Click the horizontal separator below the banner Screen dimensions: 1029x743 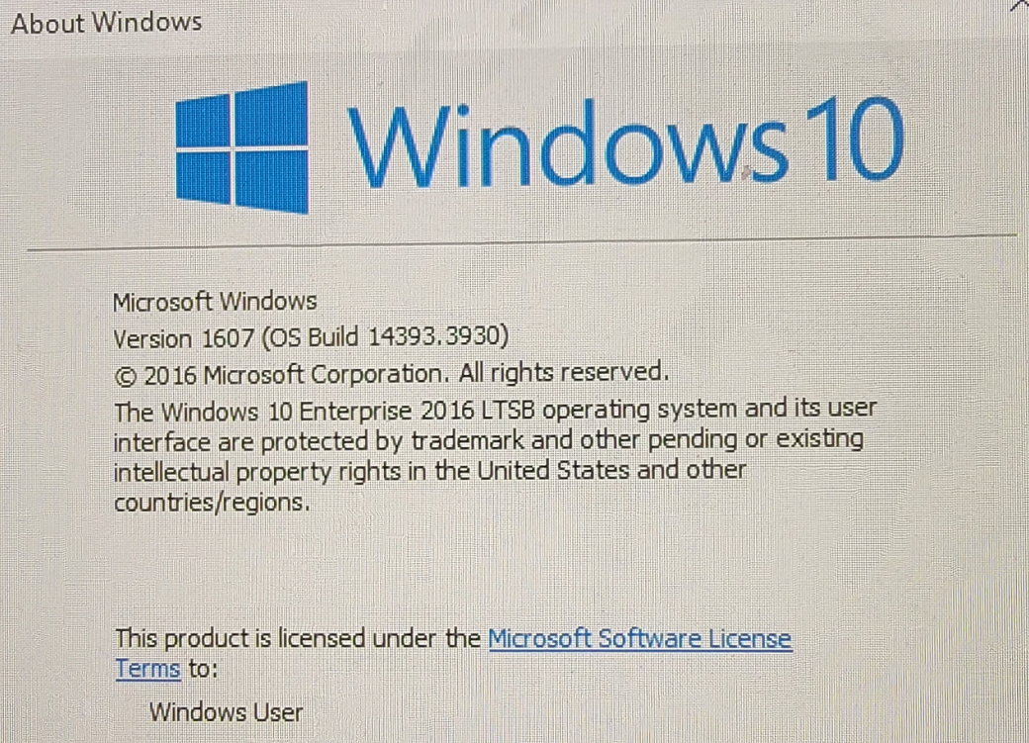coord(521,241)
